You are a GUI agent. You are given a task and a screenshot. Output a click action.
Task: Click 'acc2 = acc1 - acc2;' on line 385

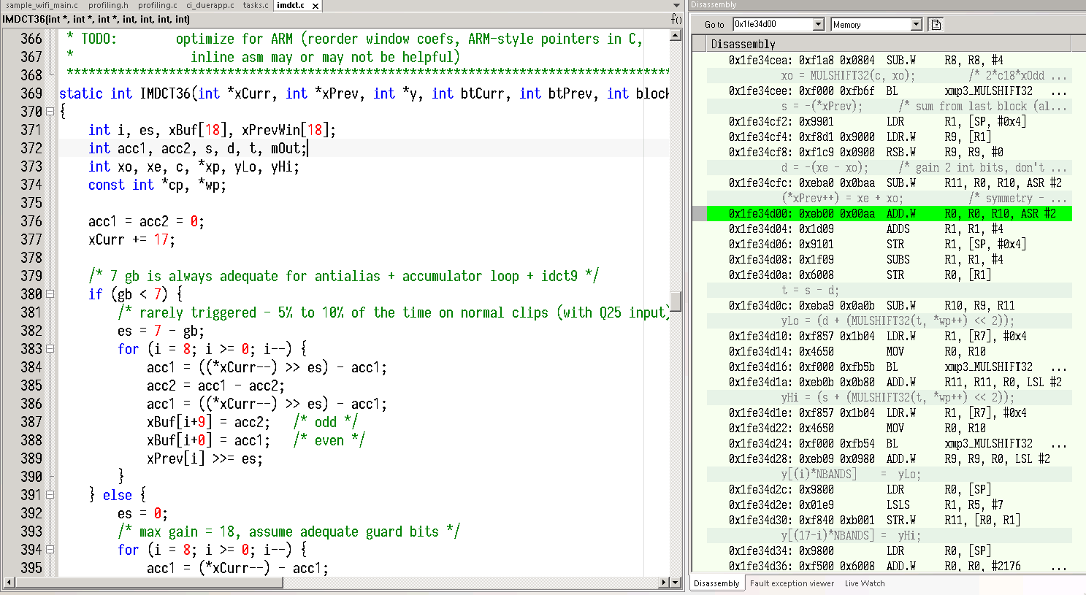(x=215, y=385)
